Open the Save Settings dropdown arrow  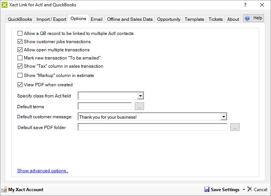(244, 189)
